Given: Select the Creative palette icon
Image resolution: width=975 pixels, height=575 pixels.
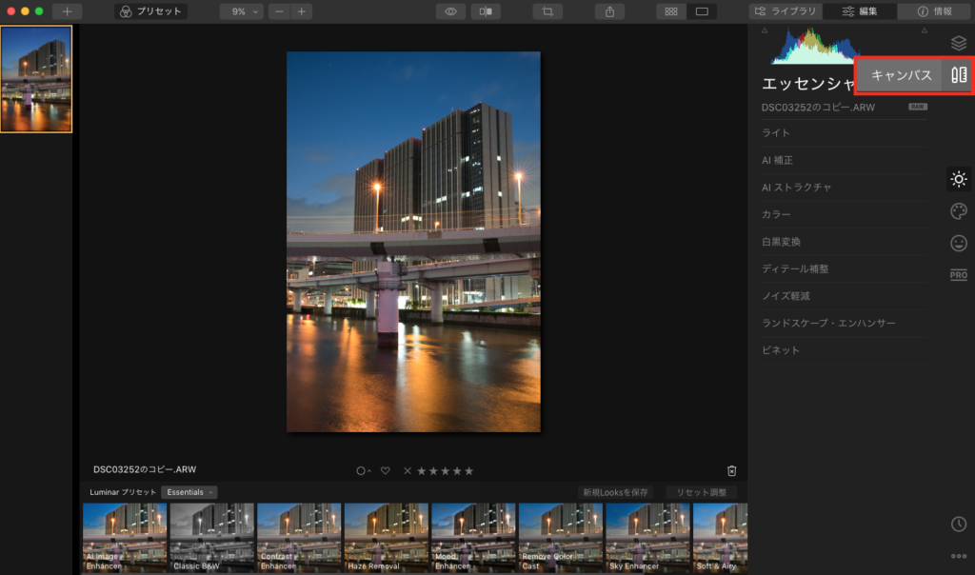Looking at the screenshot, I should (958, 211).
